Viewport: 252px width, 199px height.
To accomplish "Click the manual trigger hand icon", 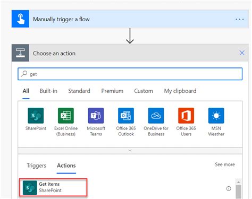I will (20, 19).
